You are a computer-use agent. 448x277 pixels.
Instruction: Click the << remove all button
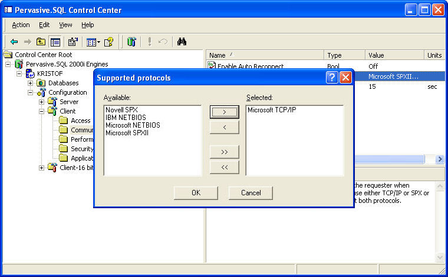coord(224,167)
